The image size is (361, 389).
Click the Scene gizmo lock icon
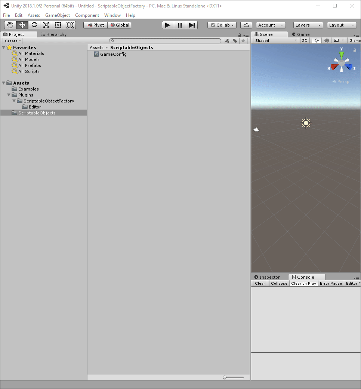[x=355, y=50]
